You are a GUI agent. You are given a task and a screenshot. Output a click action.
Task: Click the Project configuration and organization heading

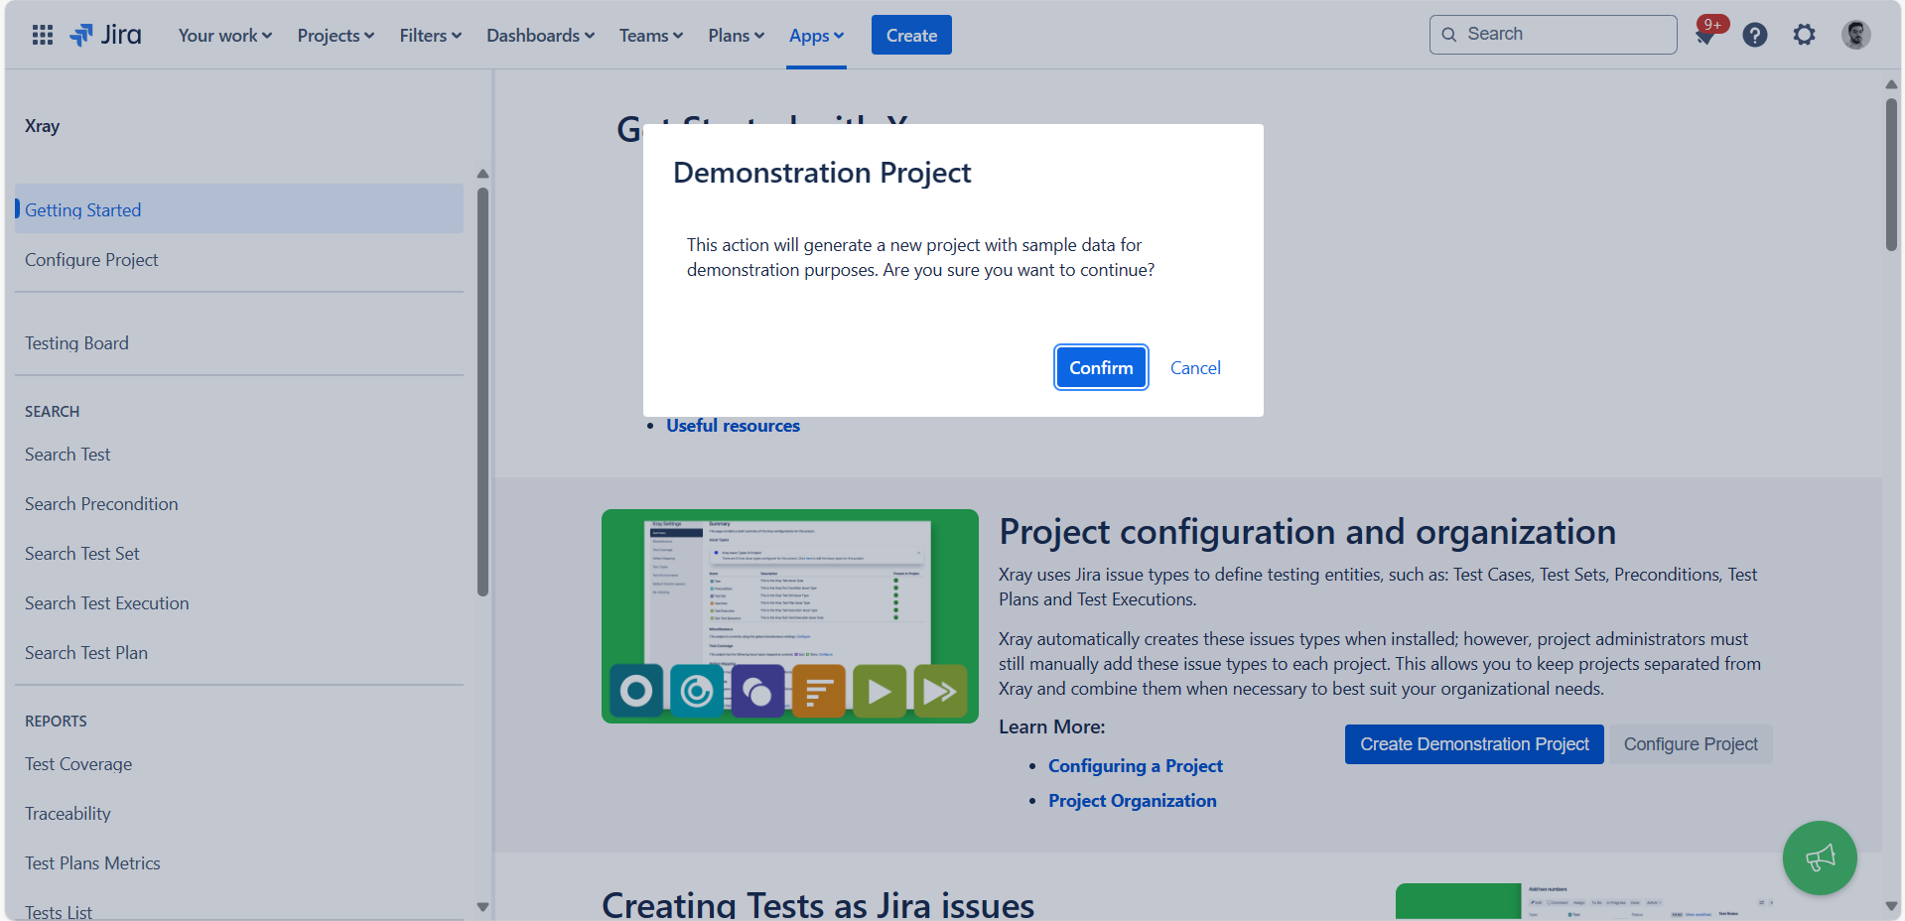(x=1307, y=532)
